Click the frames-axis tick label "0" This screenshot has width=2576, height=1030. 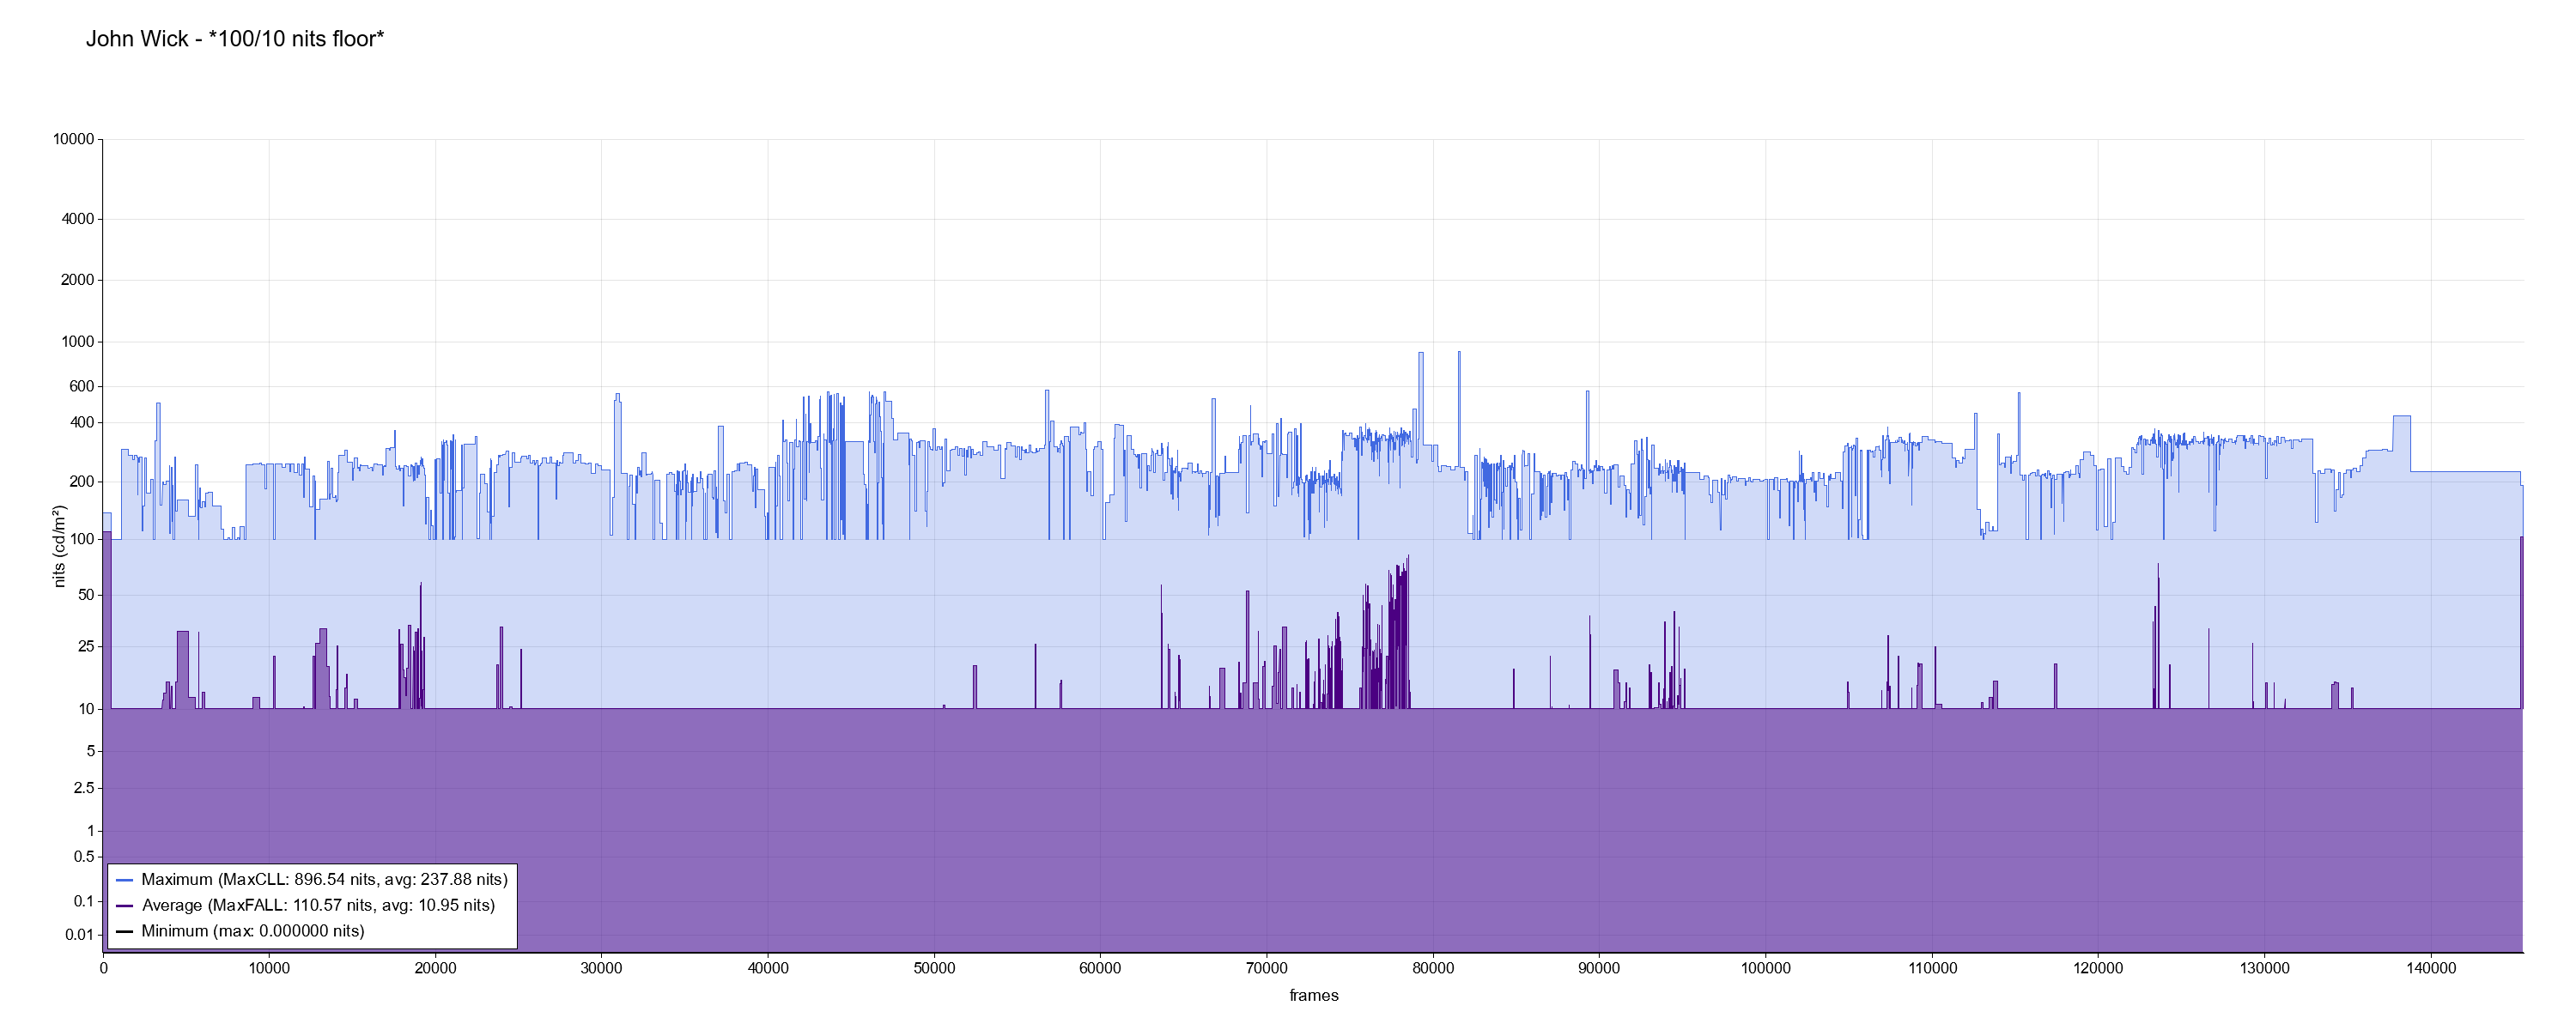[x=103, y=969]
